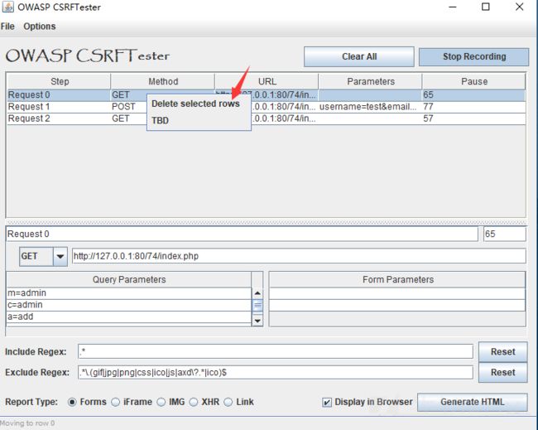Click the Java app icon in title bar
Image resolution: width=538 pixels, height=430 pixels.
tap(8, 7)
